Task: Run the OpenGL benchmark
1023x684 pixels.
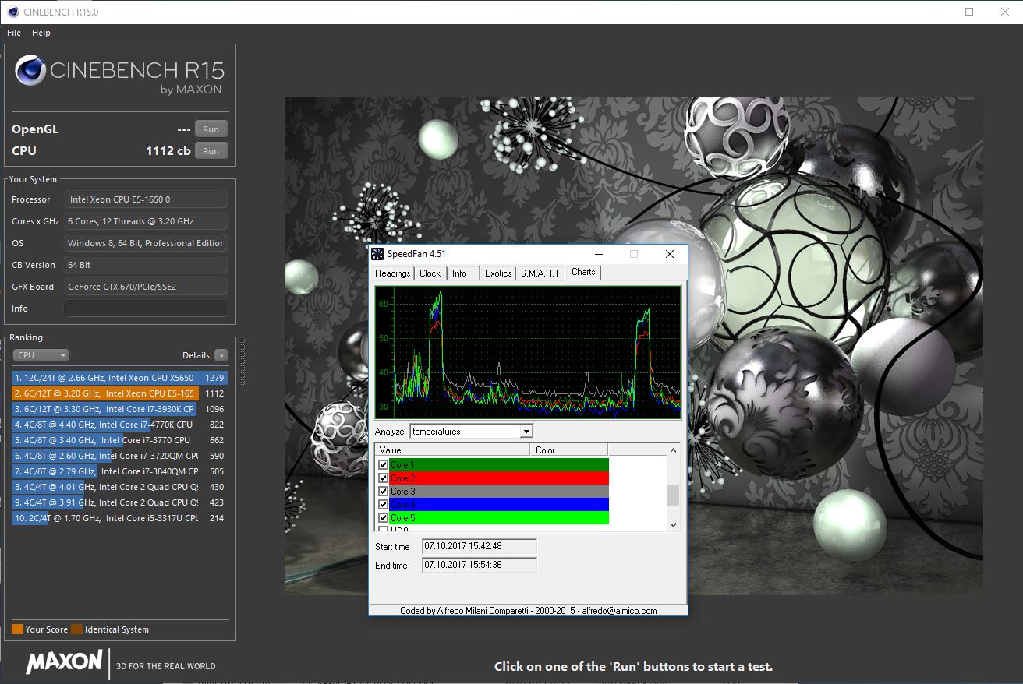Action: tap(211, 129)
